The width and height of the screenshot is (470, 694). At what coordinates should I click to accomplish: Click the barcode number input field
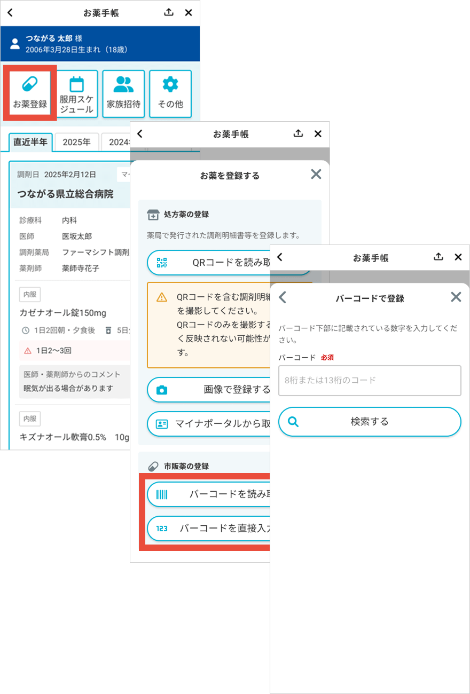[x=369, y=380]
